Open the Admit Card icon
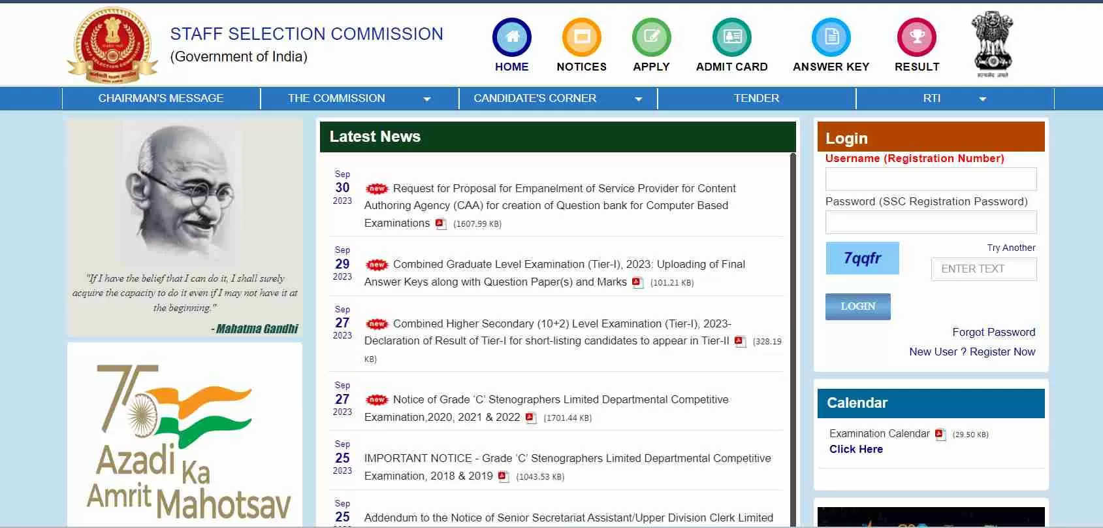Viewport: 1103px width, 528px height. pyautogui.click(x=732, y=37)
